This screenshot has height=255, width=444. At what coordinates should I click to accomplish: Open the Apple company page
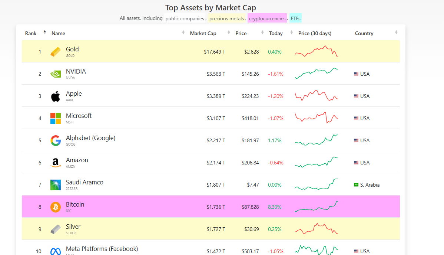tap(74, 93)
